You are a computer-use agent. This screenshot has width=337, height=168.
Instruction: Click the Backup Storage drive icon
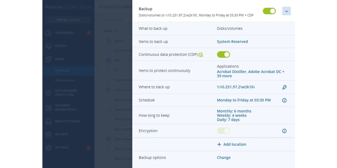point(49,121)
